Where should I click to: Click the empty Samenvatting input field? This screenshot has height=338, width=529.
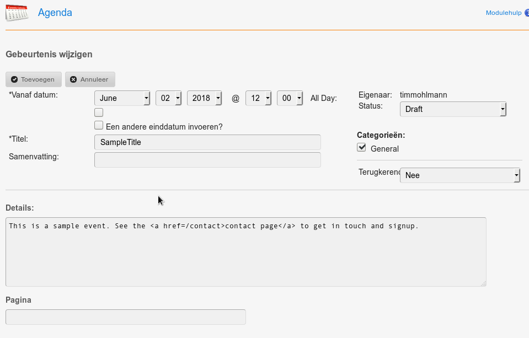click(x=207, y=160)
